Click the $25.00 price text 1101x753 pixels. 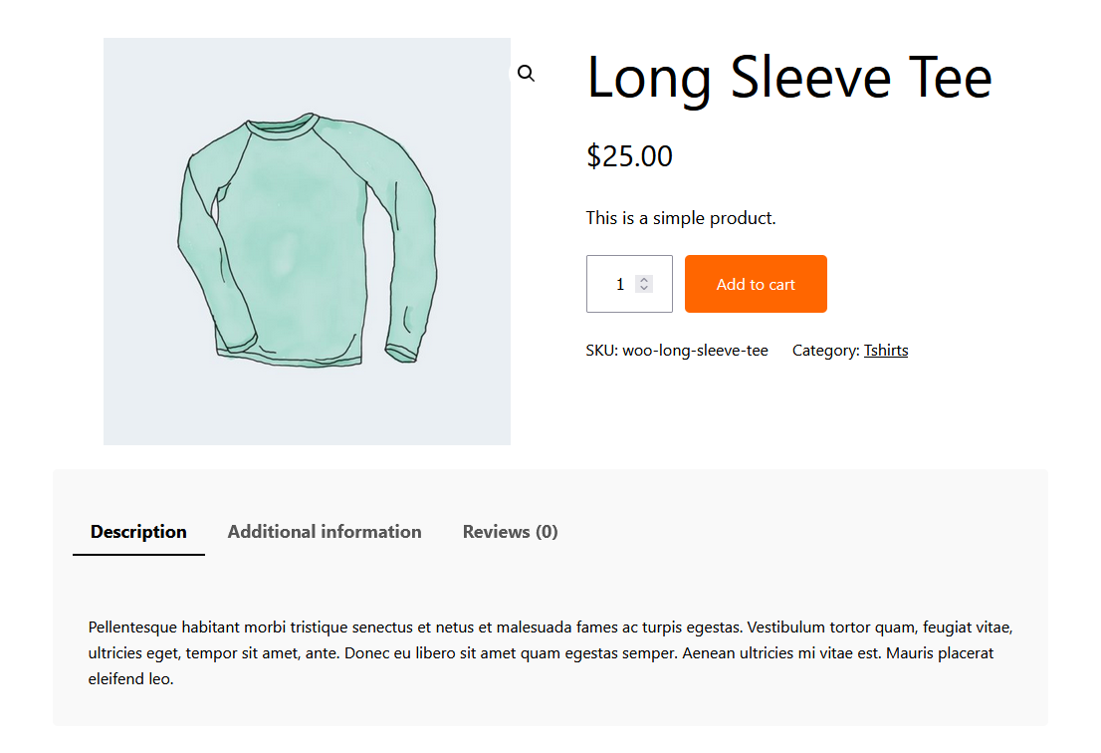coord(629,155)
